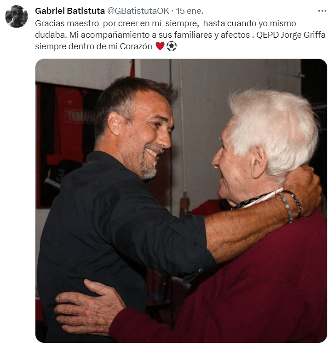This screenshot has width=334, height=346.
Task: Click the word 'Corazón' in the tweet
Action: tap(136, 46)
